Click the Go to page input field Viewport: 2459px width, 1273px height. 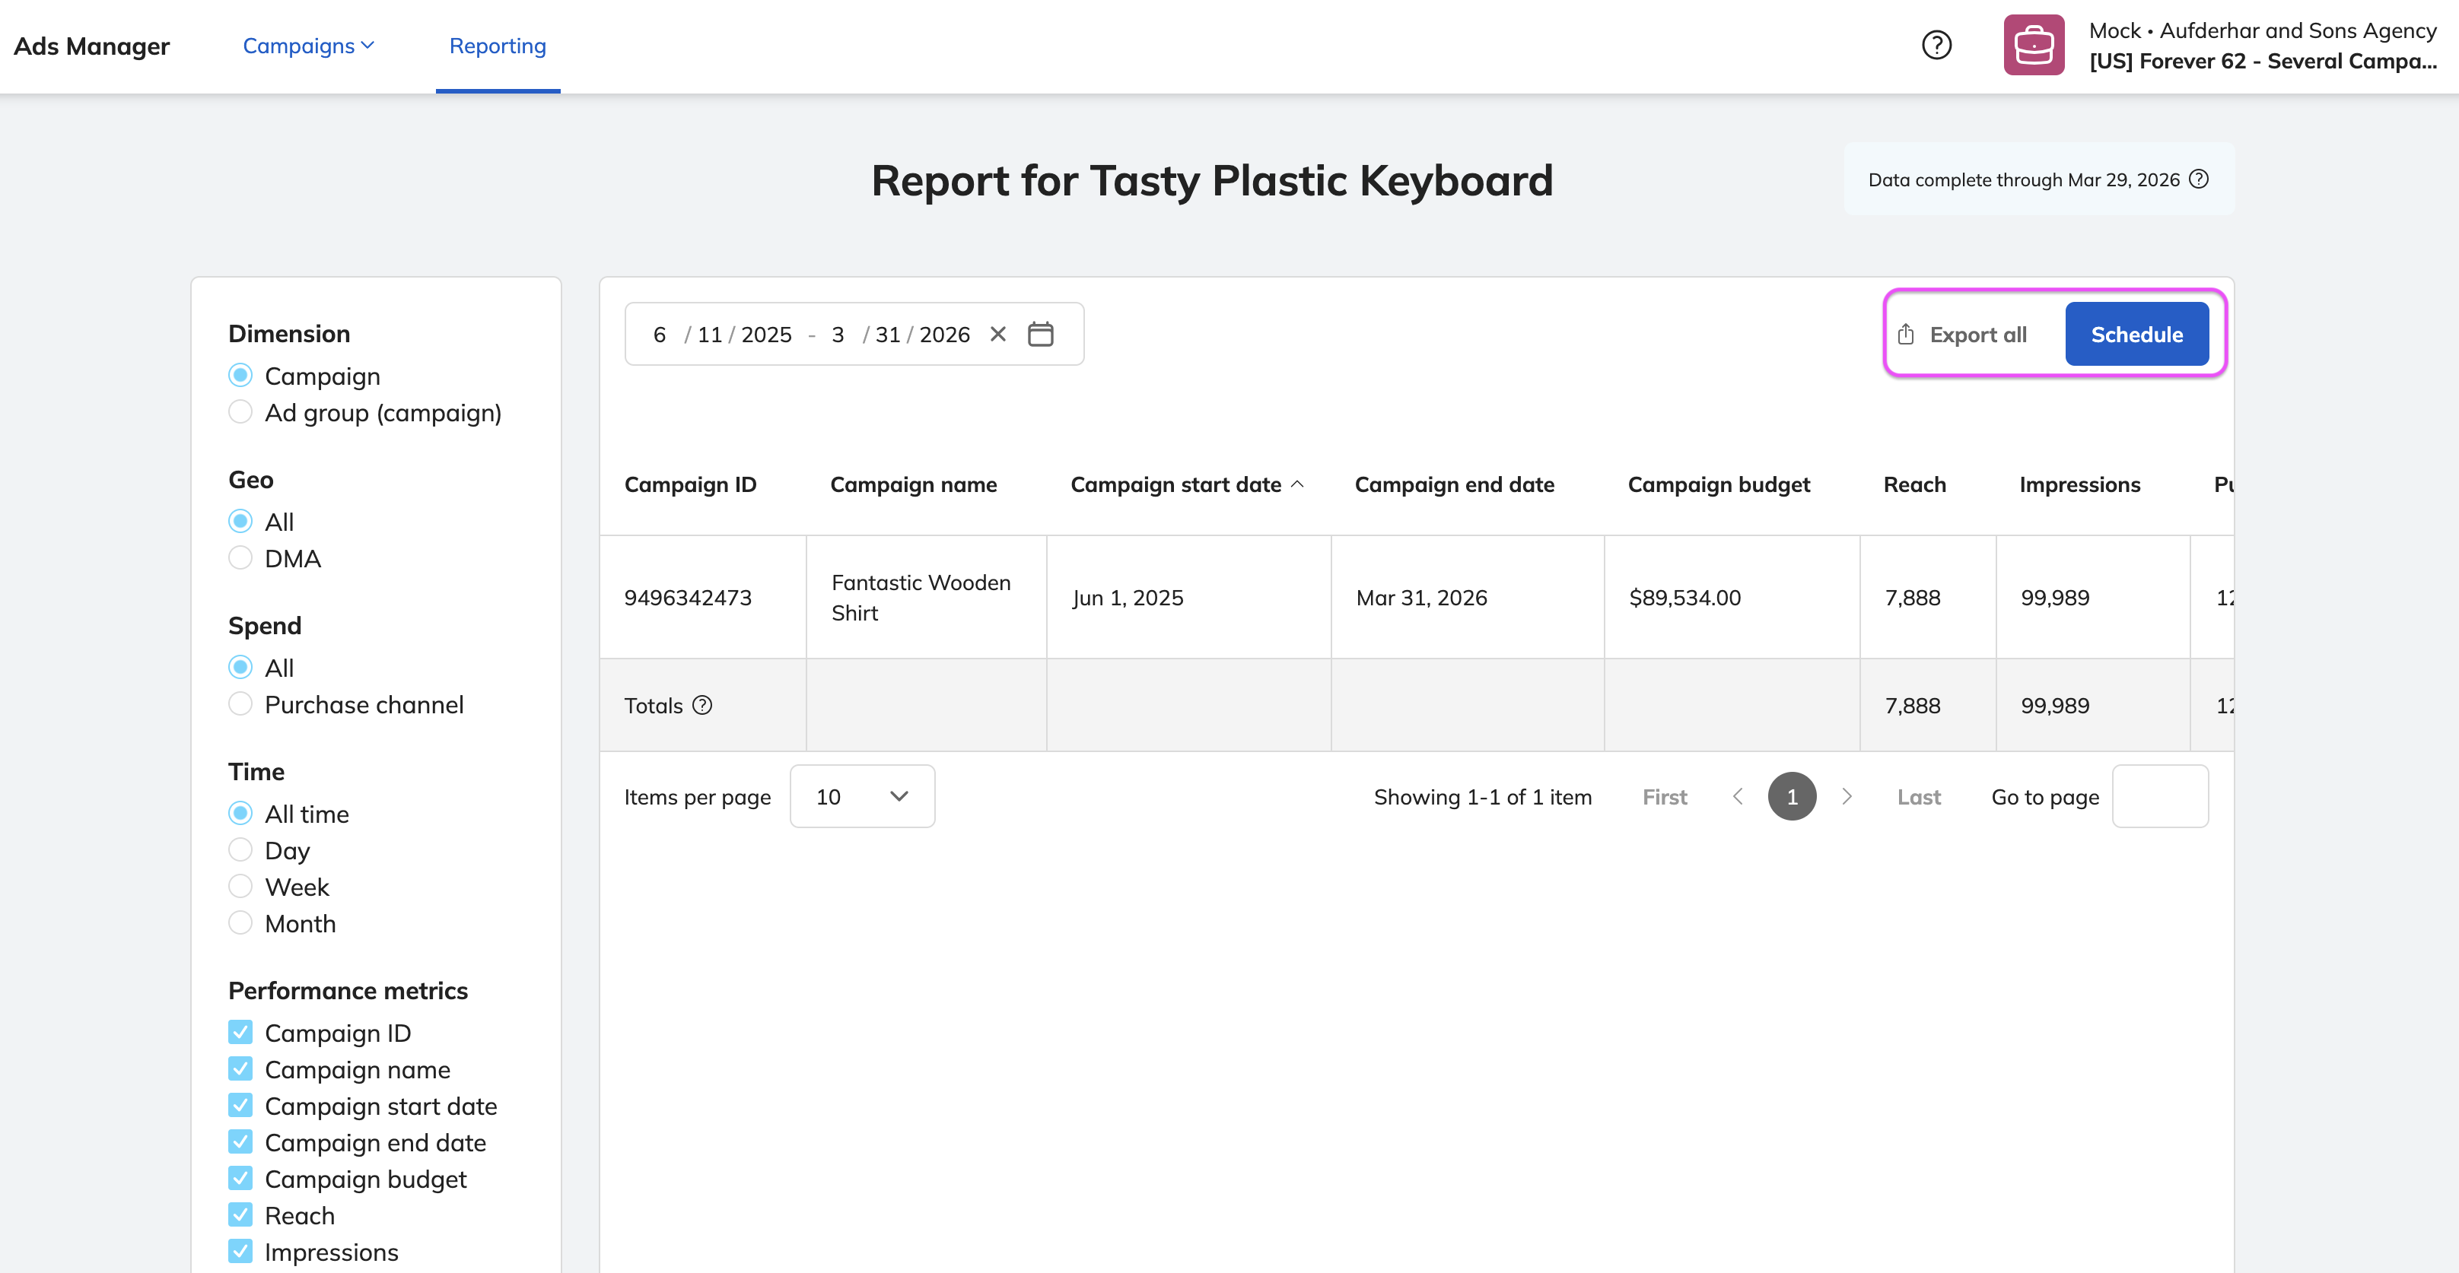(x=2159, y=796)
